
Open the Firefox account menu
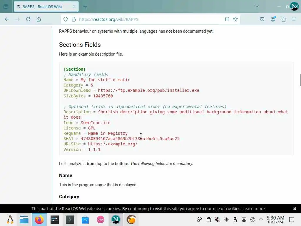[273, 19]
